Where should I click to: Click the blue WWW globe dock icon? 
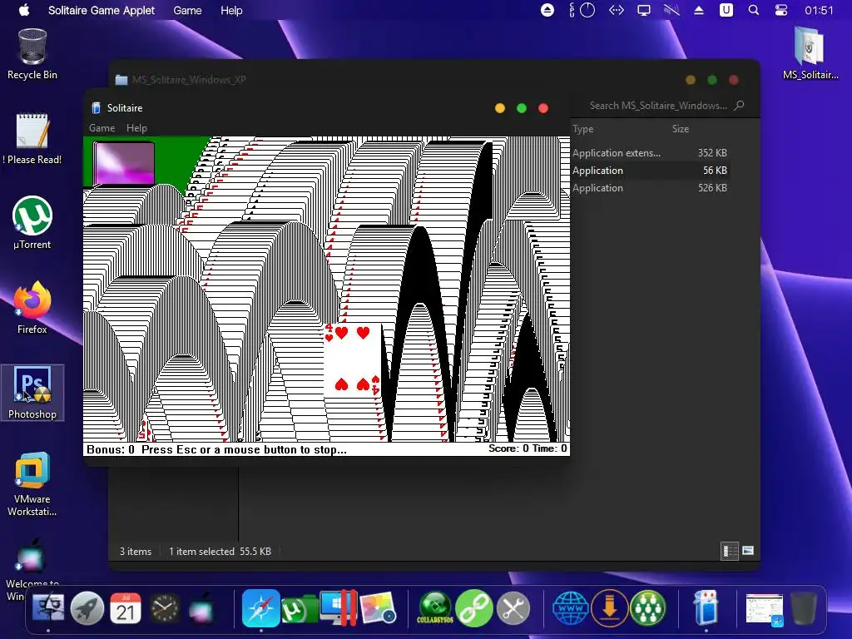pos(571,608)
